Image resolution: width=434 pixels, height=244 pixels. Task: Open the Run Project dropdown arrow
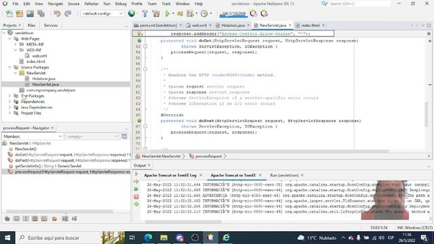(174, 14)
